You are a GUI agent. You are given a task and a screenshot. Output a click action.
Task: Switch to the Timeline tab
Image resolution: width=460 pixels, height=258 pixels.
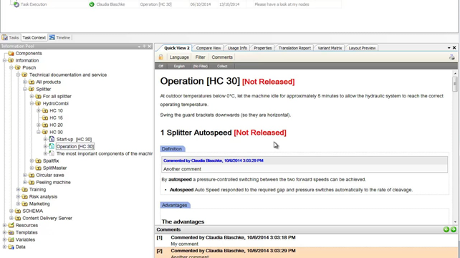(x=60, y=37)
